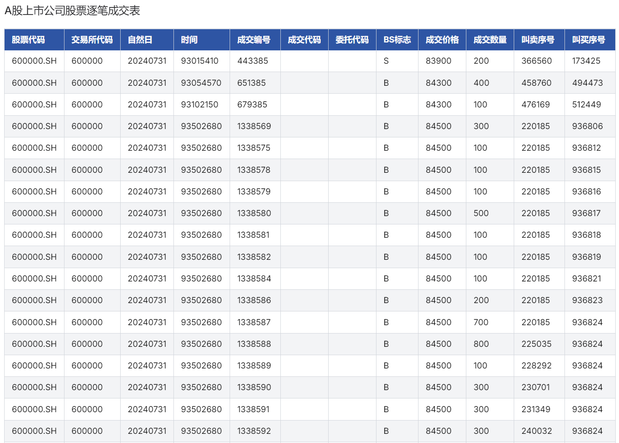Screen dimensions: 619x443
Task: Select trade number 1338578
Action: click(x=254, y=170)
